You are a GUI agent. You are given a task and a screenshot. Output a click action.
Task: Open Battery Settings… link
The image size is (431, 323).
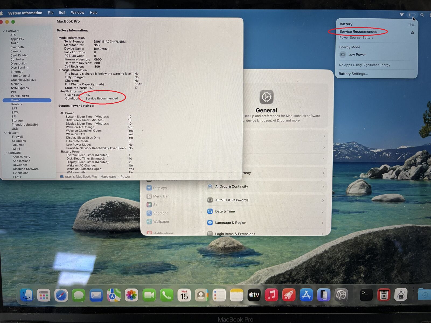(x=353, y=74)
